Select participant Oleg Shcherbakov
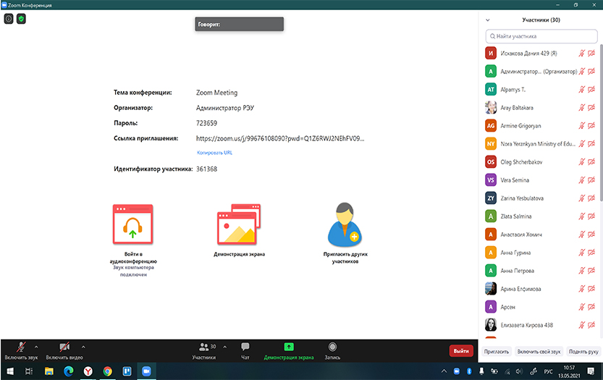Screen dimensions: 603x380 pyautogui.click(x=541, y=161)
